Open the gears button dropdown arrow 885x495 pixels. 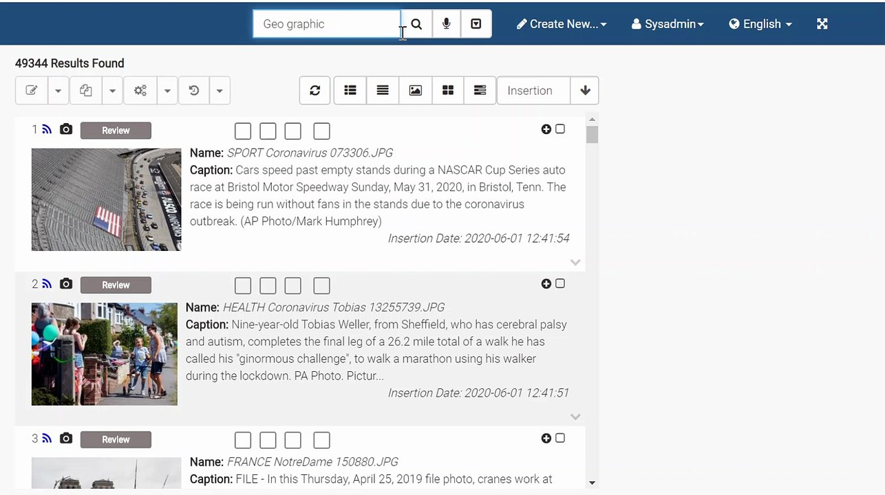tap(167, 90)
